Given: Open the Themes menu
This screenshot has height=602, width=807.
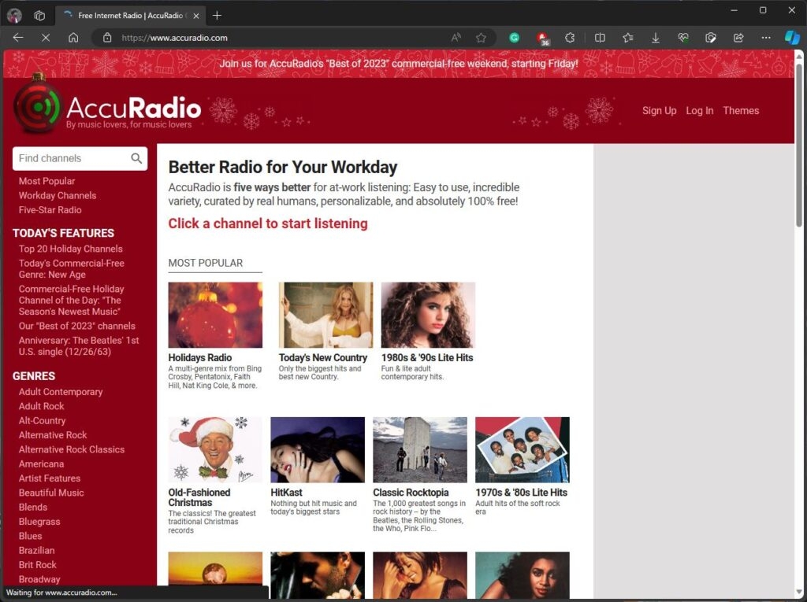Looking at the screenshot, I should [741, 110].
